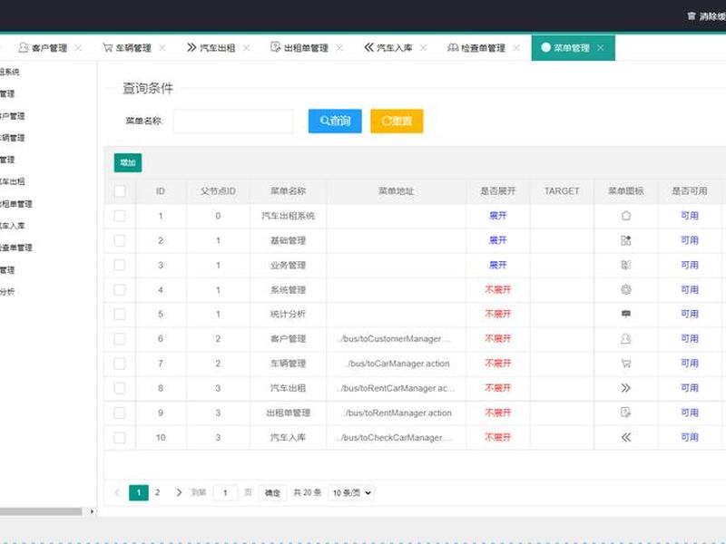The image size is (726, 544).
Task: Click the trash icon for clearing cache
Action: pyautogui.click(x=692, y=16)
